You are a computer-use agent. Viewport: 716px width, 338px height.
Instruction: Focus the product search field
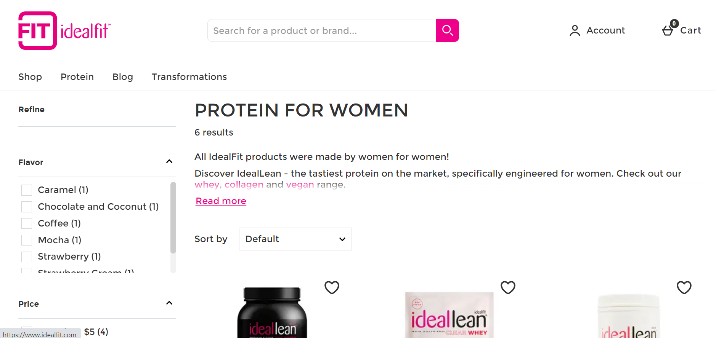322,30
